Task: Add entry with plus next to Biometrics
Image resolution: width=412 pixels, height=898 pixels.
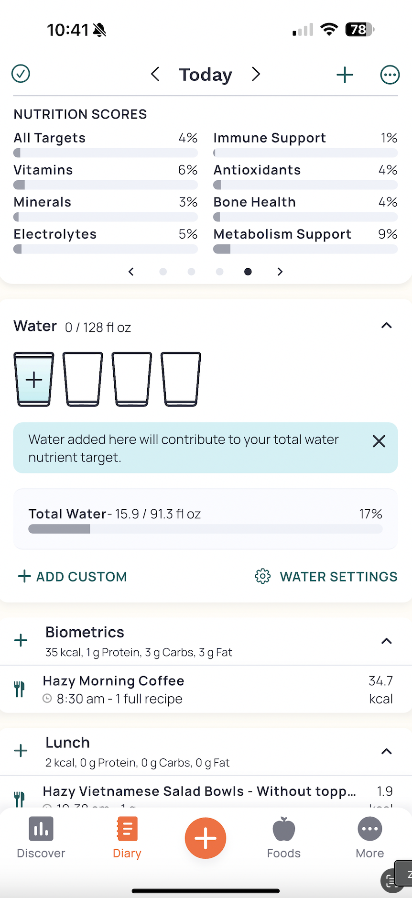Action: click(x=21, y=640)
